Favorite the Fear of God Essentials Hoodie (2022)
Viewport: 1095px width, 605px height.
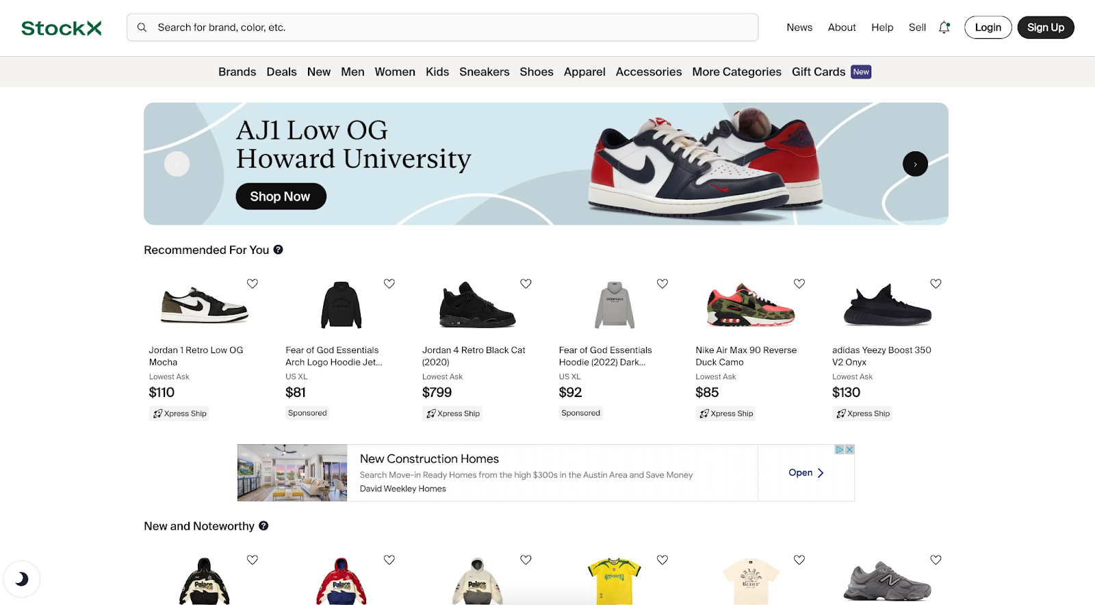[662, 283]
